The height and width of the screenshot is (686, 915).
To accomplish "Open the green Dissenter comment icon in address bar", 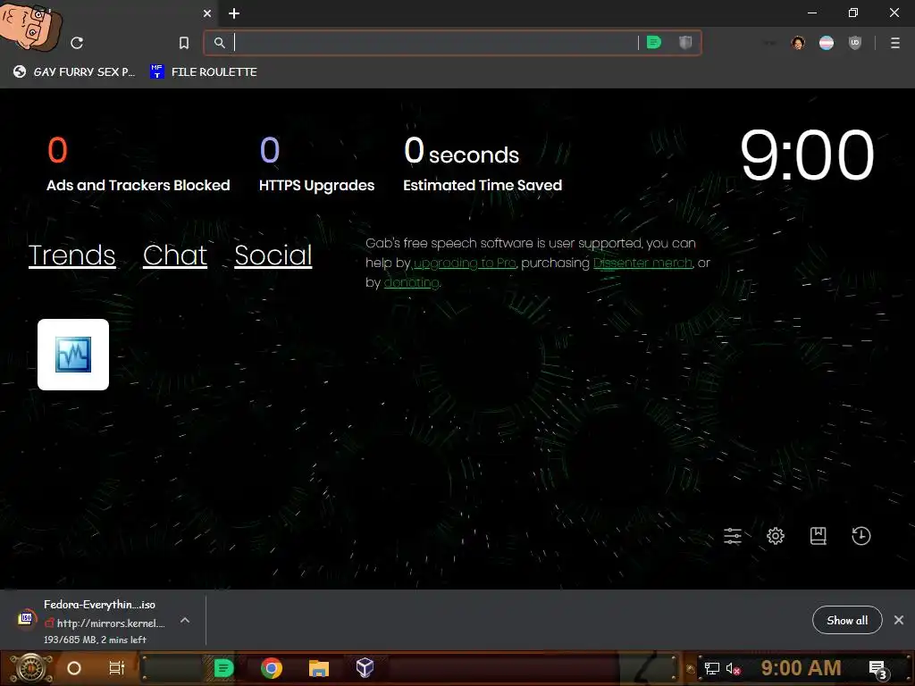I will pos(654,43).
